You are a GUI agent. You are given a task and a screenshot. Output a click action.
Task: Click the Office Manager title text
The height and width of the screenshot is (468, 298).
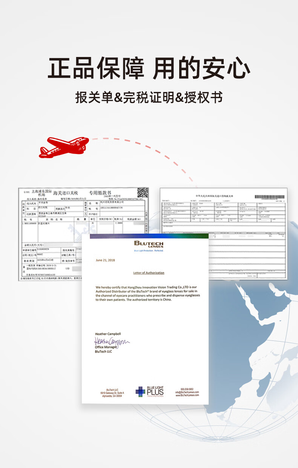tap(106, 347)
